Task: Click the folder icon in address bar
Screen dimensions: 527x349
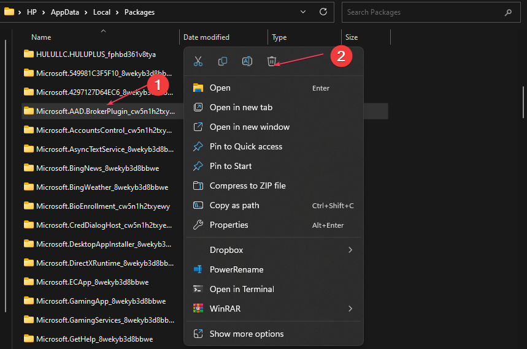Action: pos(9,12)
